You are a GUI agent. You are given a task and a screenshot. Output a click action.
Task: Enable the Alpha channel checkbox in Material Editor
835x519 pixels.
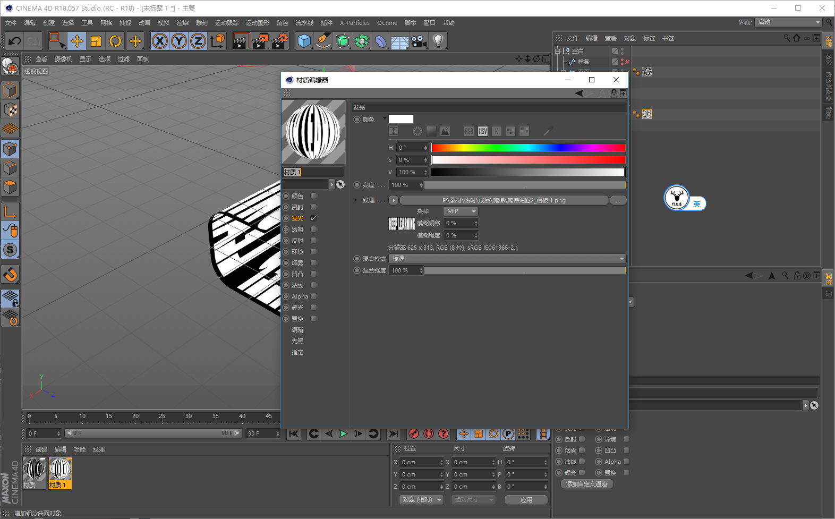point(313,296)
